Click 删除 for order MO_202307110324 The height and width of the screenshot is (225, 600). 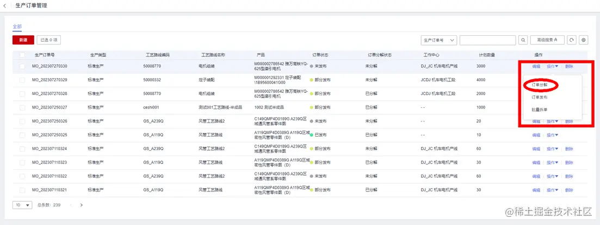[x=569, y=149]
